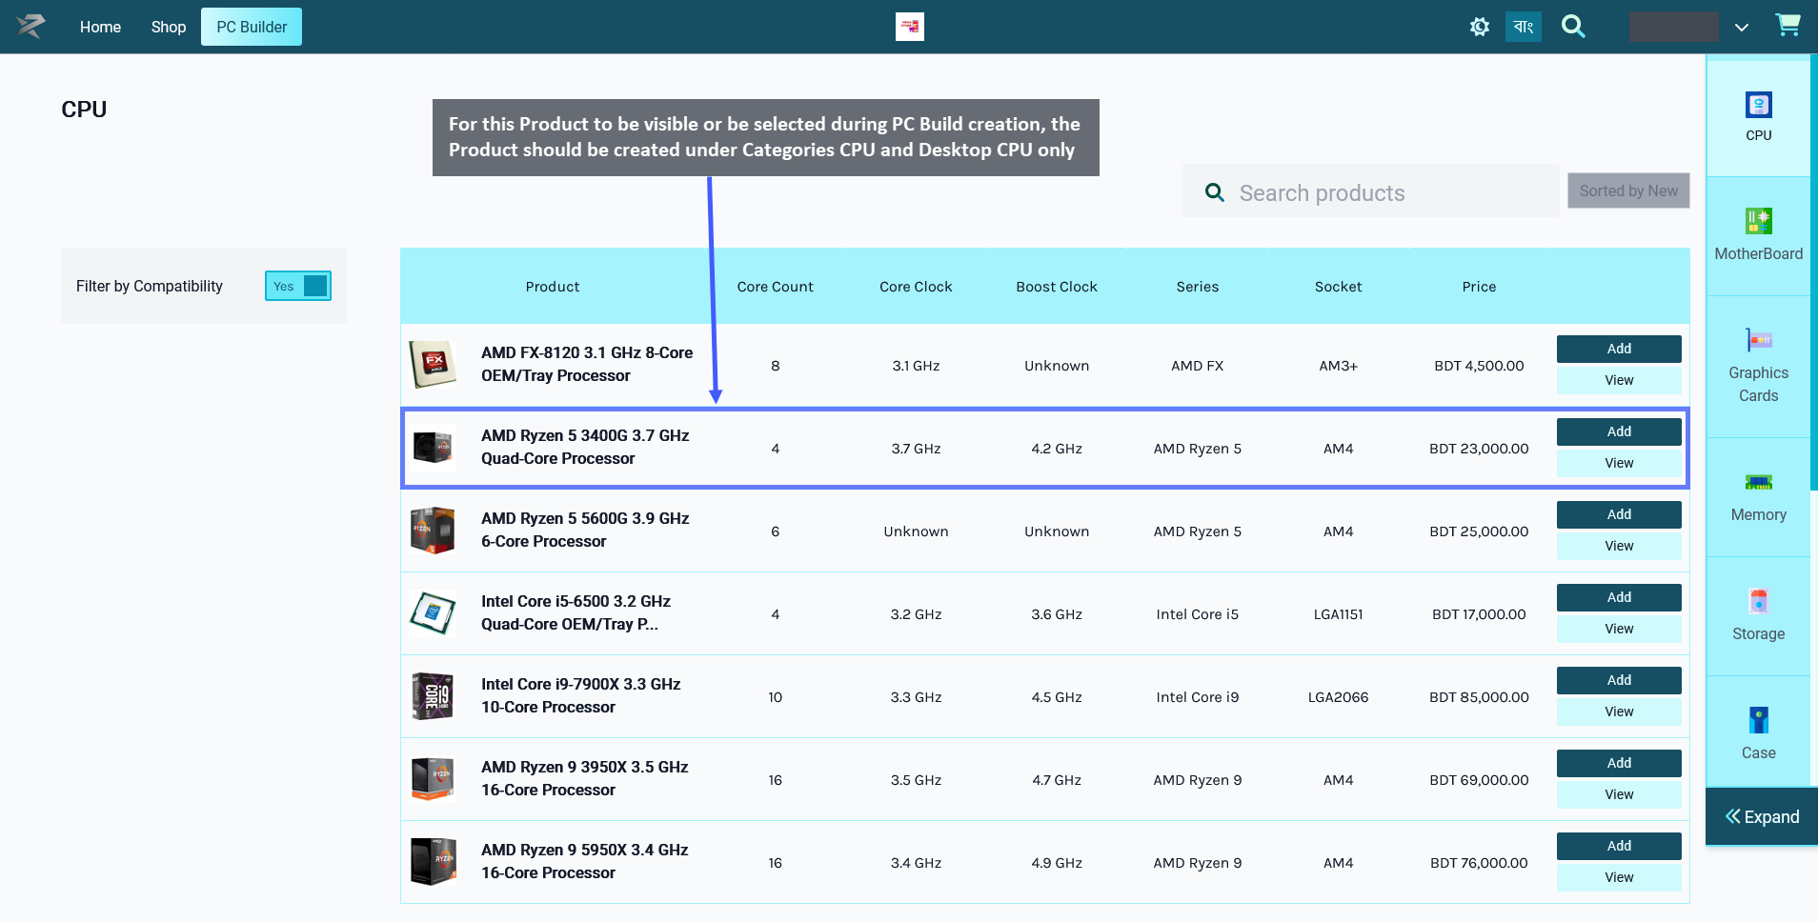The width and height of the screenshot is (1818, 922).
Task: Select Memory icon in sidebar
Action: pos(1758,482)
